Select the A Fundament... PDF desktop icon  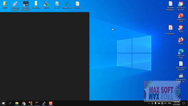[x=170, y=30]
